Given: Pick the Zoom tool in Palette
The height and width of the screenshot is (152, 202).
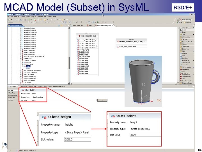Looking at the screenshot, I should [187, 32].
